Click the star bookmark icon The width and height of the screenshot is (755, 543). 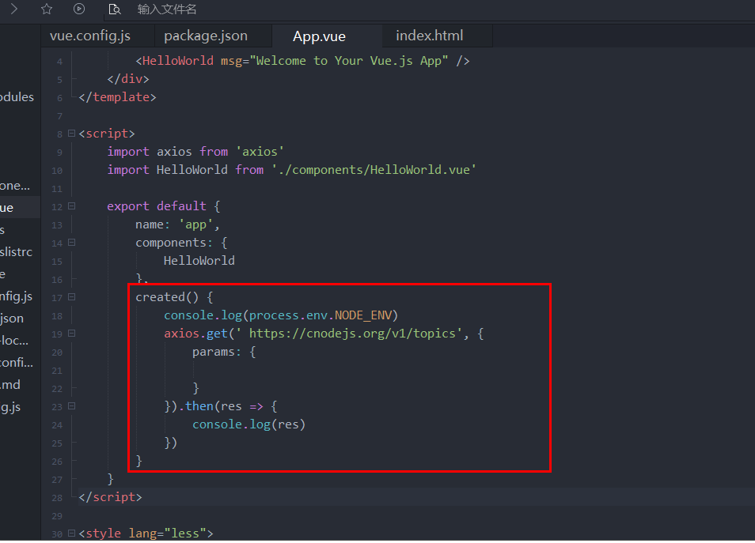tap(46, 9)
